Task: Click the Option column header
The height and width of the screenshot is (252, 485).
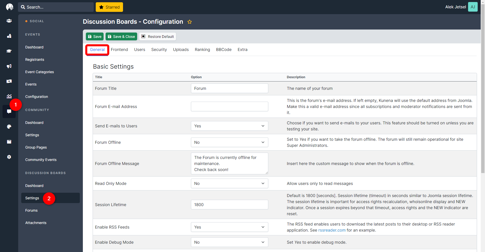Action: tap(196, 77)
